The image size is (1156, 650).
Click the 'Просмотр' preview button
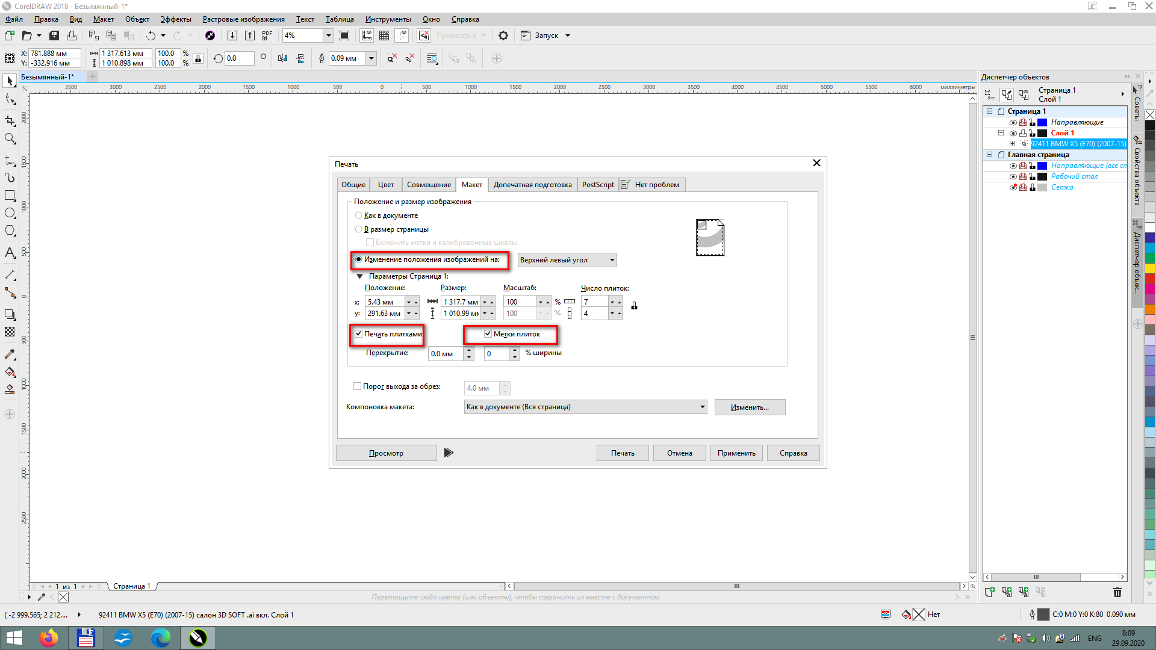click(x=386, y=453)
